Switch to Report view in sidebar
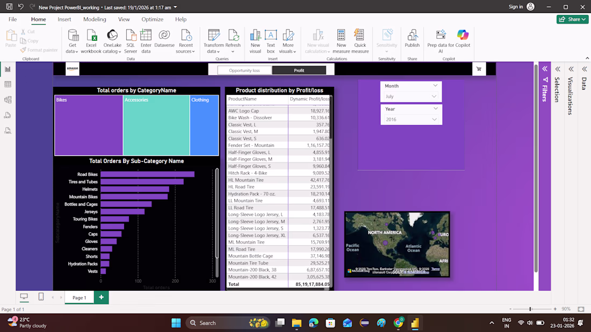The height and width of the screenshot is (332, 591). click(8, 69)
